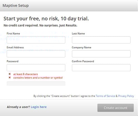138x116 pixels.
Task: Click the 'Confirm Password' label
Action: (x=83, y=61)
